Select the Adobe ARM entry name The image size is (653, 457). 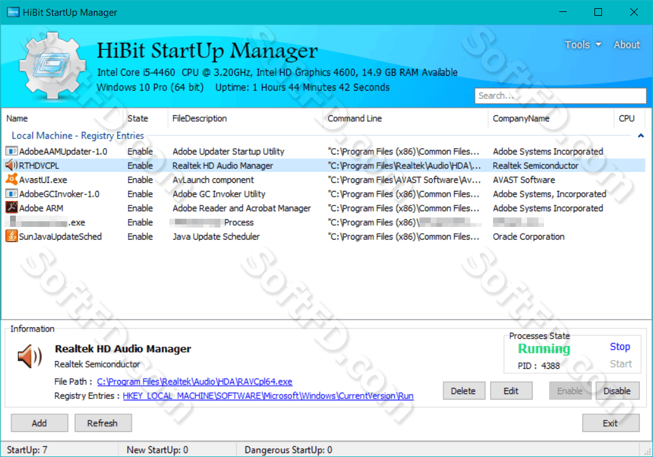click(41, 208)
